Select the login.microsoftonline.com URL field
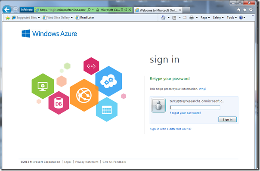260x171 pixels. pos(63,10)
